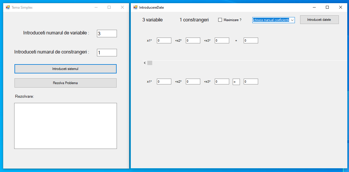Click x3 coefficient field in first equation row
The height and width of the screenshot is (172, 349).
222,40
